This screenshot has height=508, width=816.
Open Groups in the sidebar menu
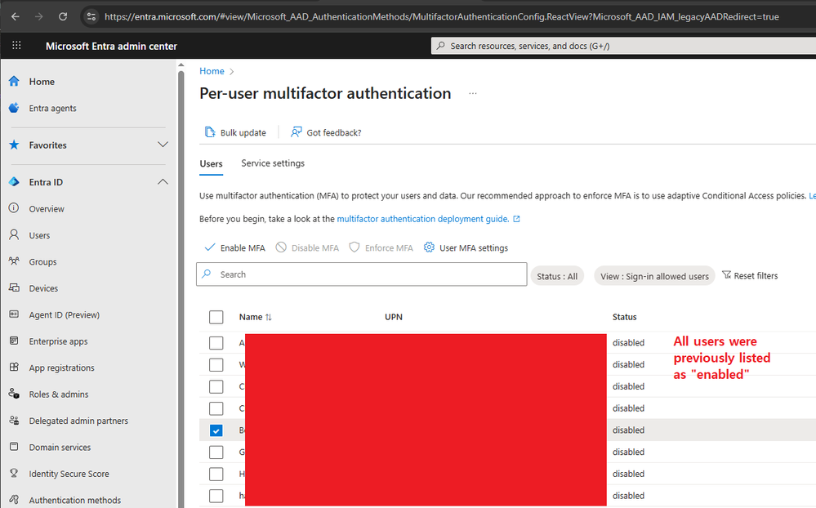click(42, 262)
